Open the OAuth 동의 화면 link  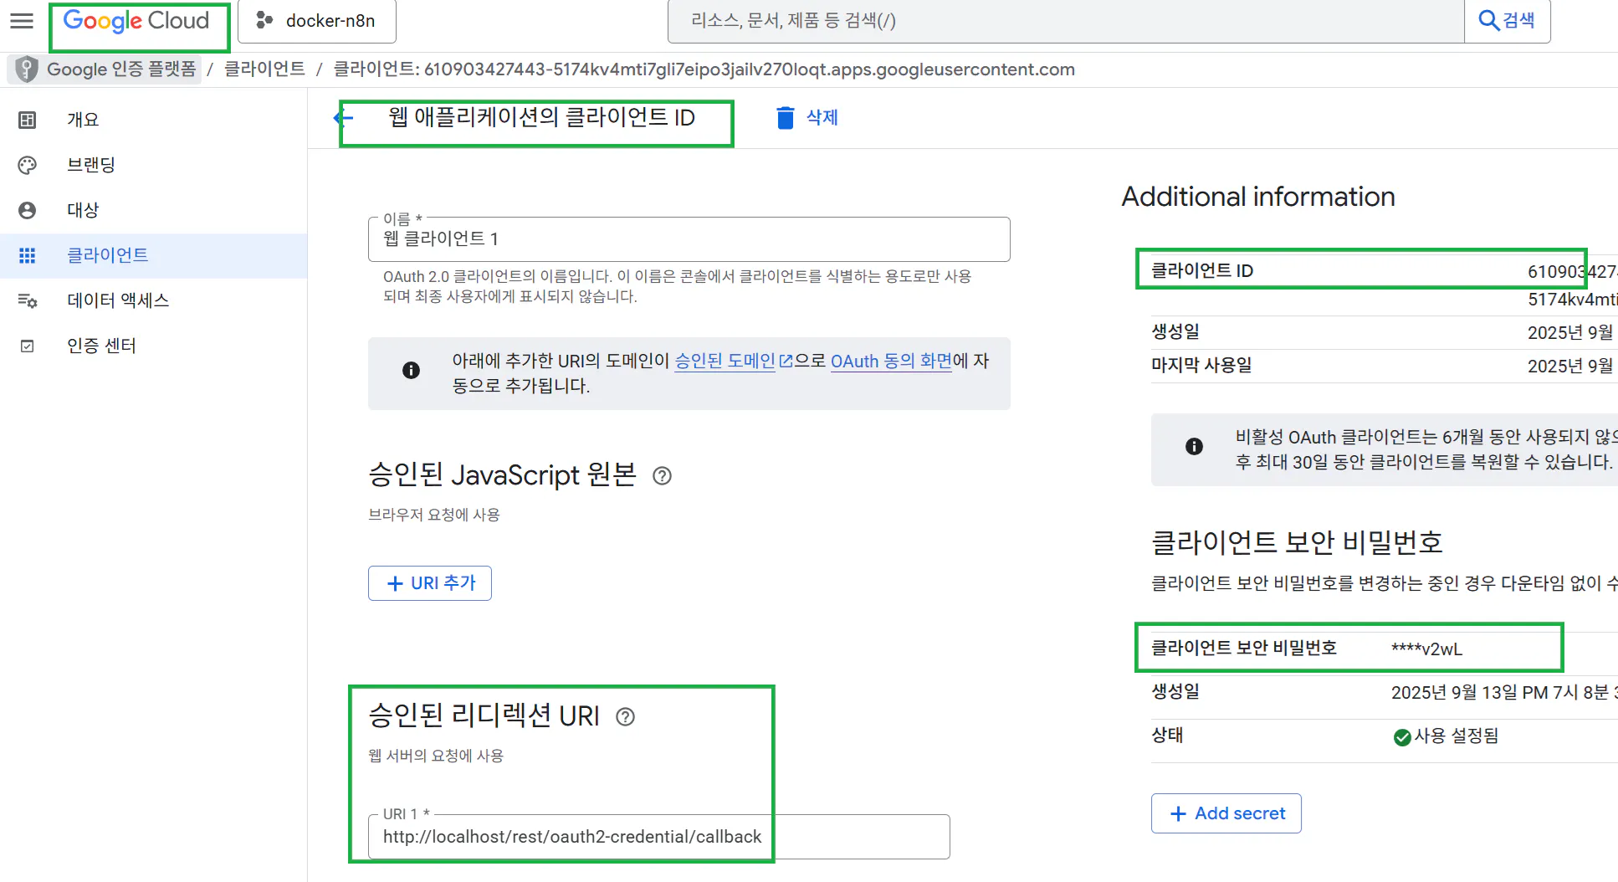tap(891, 361)
